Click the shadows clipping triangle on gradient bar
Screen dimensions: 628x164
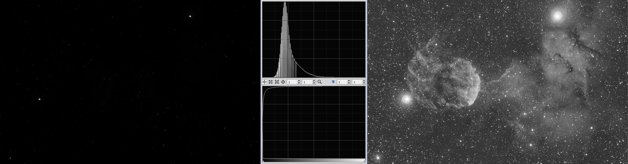click(x=263, y=161)
